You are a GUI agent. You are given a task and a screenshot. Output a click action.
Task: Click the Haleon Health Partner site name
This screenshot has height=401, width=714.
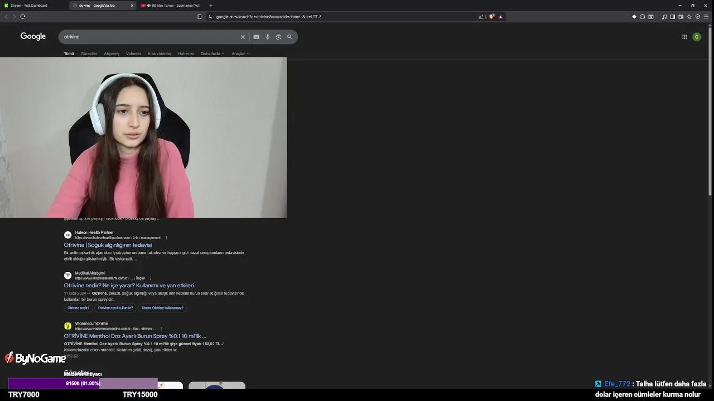[94, 232]
